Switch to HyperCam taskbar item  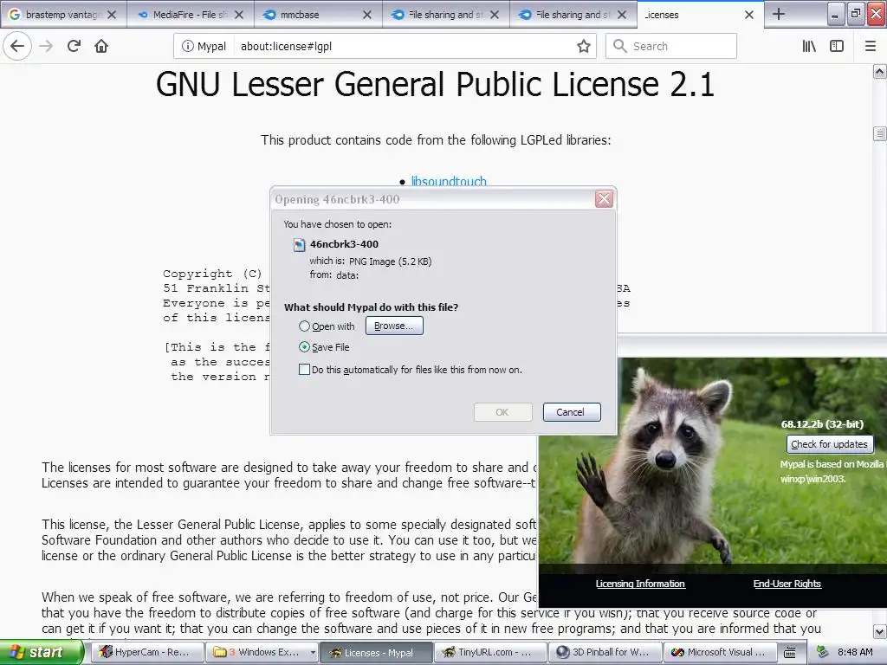pos(146,652)
